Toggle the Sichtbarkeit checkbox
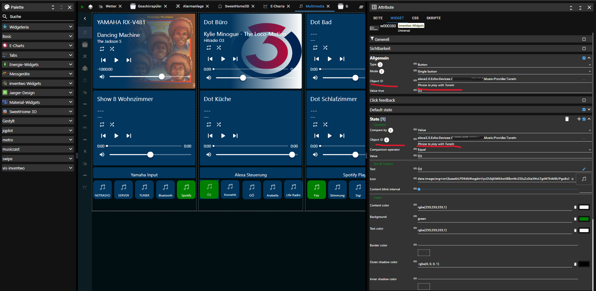The height and width of the screenshot is (291, 596). click(584, 49)
